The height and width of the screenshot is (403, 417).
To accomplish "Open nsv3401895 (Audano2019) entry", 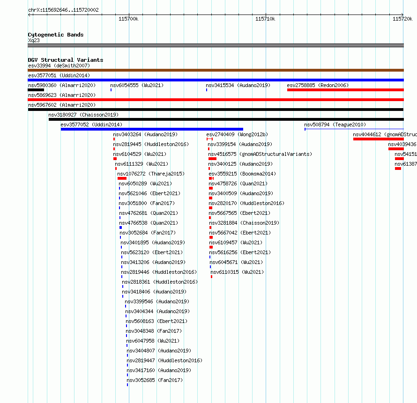I will tap(153, 242).
